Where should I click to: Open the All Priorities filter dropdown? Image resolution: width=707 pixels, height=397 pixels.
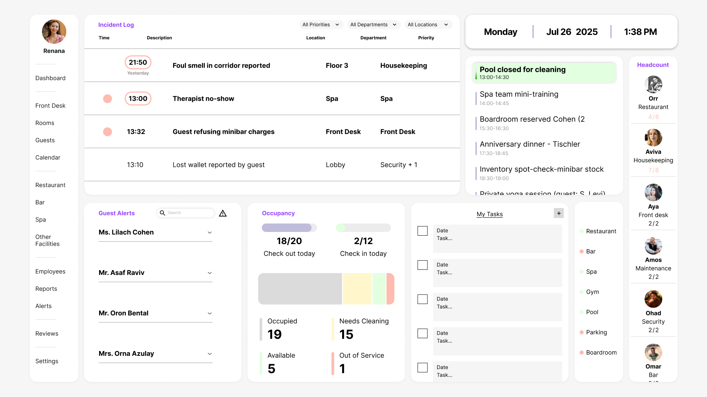(x=321, y=25)
